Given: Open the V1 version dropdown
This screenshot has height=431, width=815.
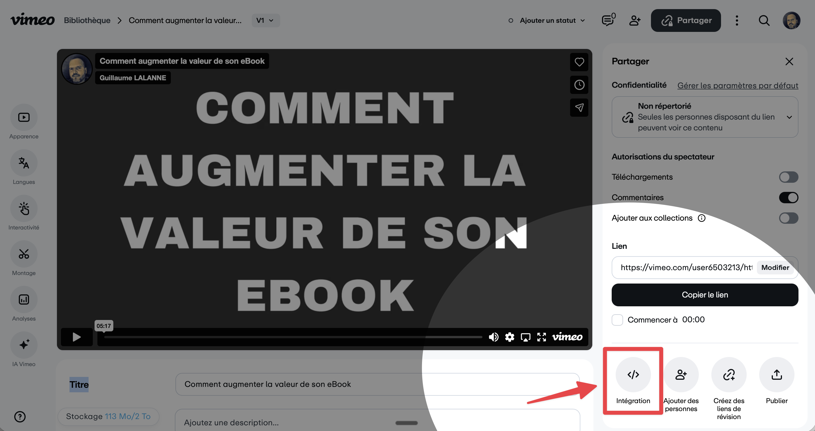Looking at the screenshot, I should 265,20.
